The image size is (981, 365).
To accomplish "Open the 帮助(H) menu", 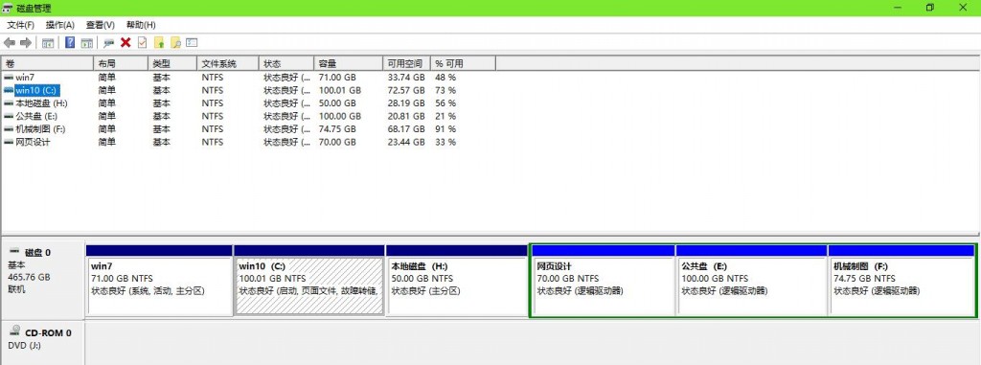I will point(141,25).
